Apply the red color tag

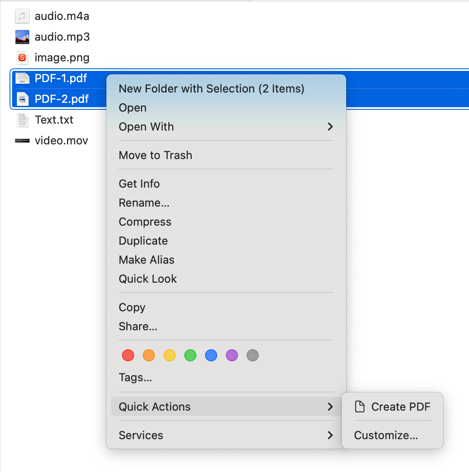128,356
